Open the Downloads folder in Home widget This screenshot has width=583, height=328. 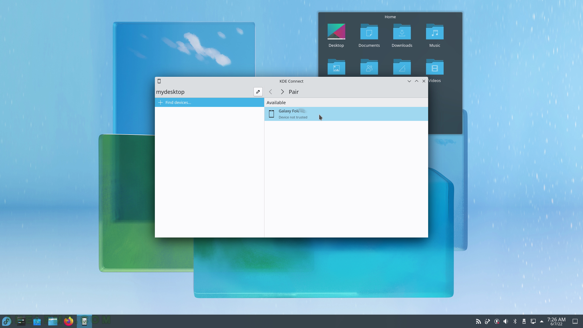point(402,36)
